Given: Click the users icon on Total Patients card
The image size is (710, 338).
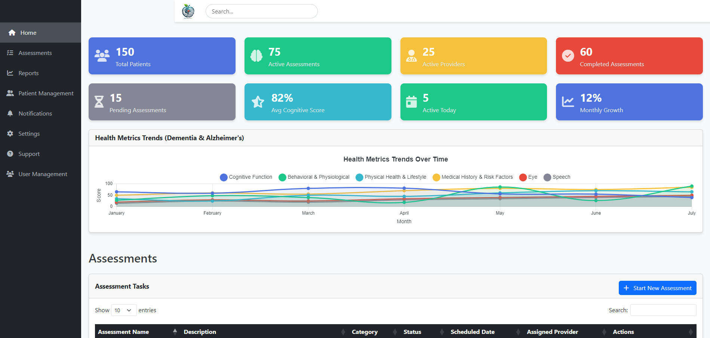Looking at the screenshot, I should click(102, 56).
